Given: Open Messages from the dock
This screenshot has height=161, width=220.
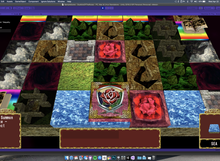Looking at the screenshot, I should click(x=86, y=158).
